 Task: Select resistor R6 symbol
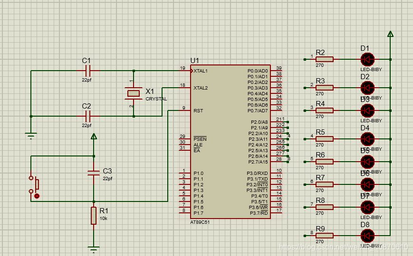pos(325,162)
